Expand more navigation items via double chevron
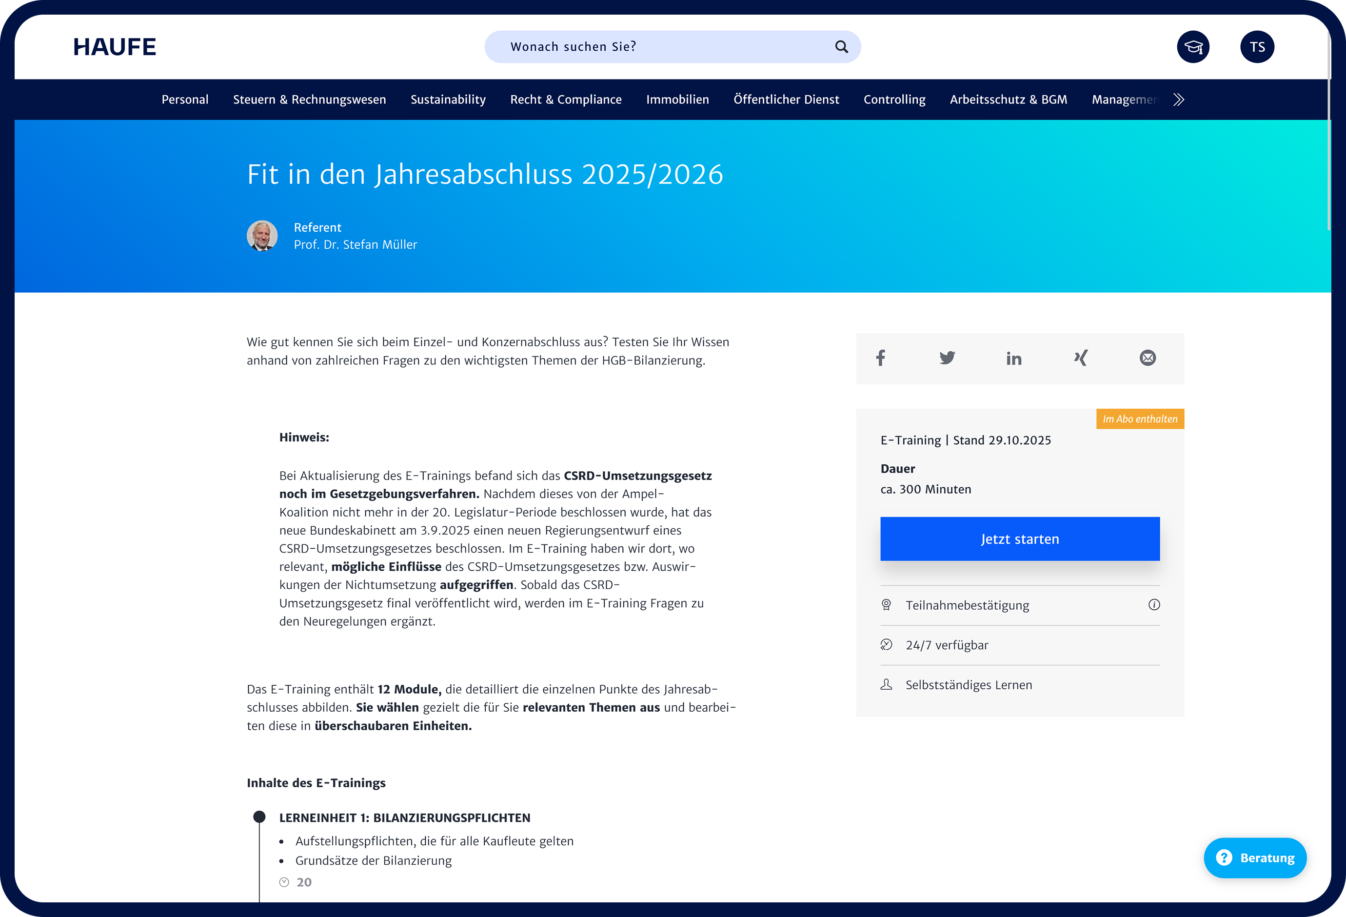Image resolution: width=1346 pixels, height=917 pixels. pos(1178,99)
